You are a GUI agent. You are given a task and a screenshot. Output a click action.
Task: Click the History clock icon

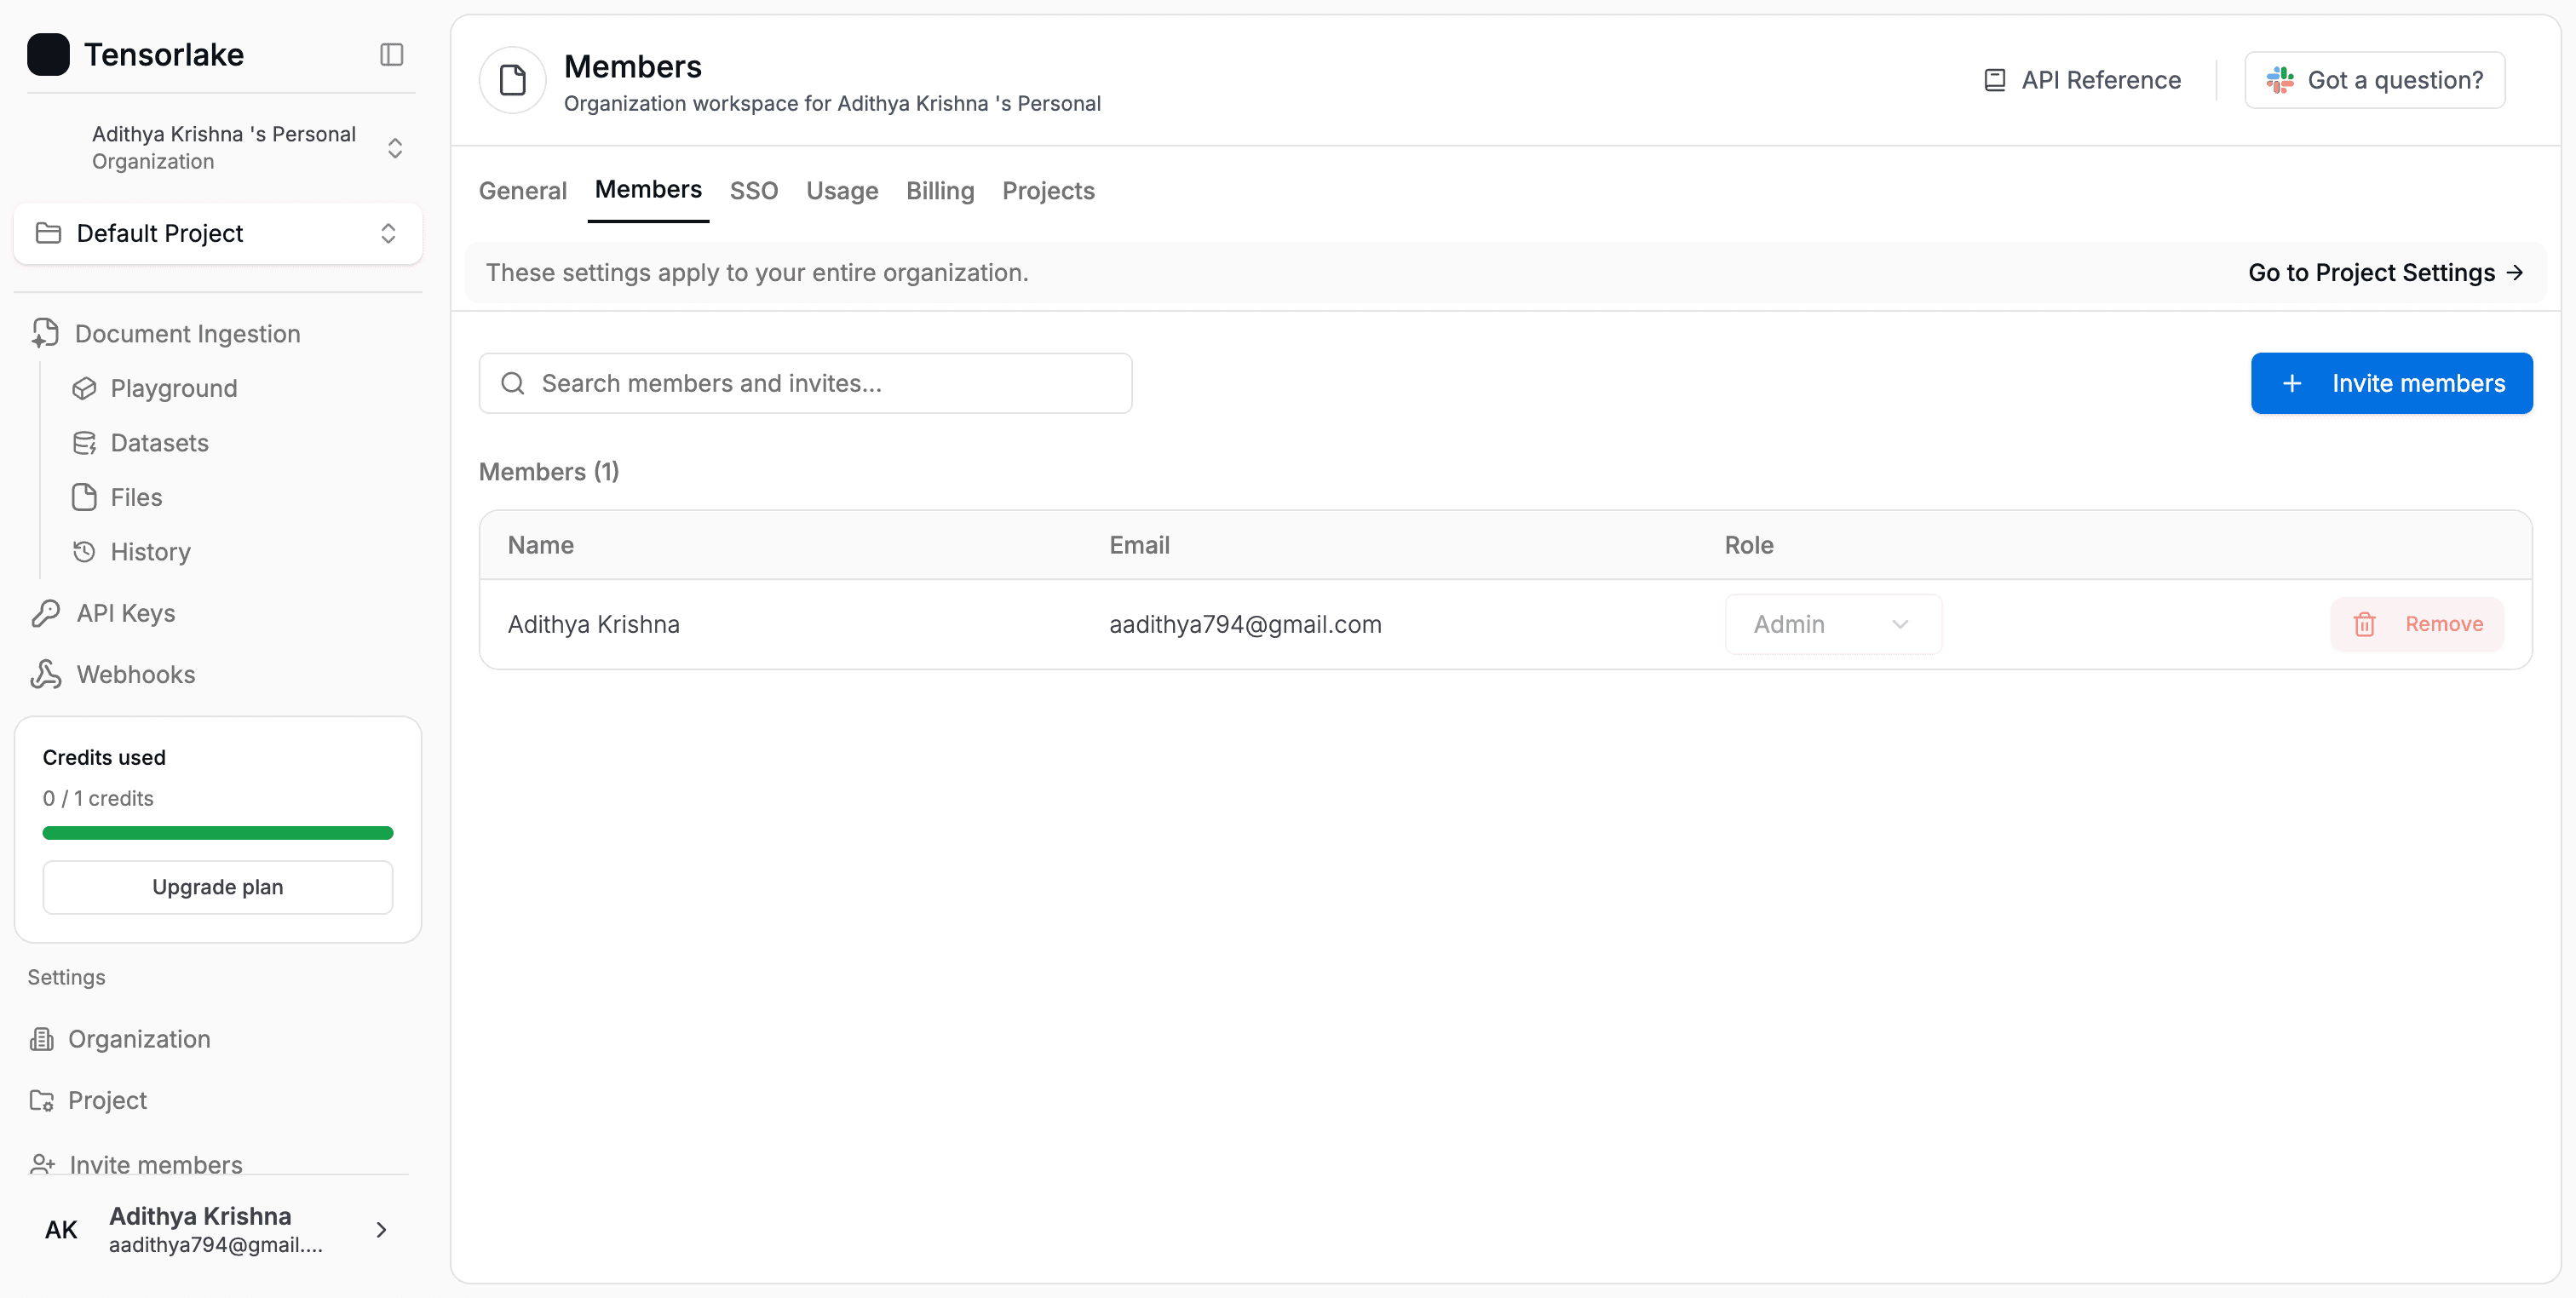(x=84, y=552)
